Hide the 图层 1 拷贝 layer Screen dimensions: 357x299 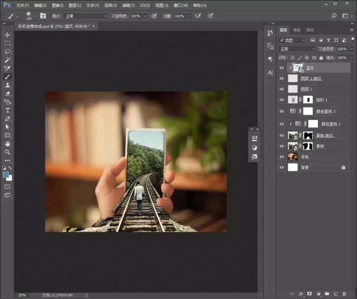[x=282, y=78]
